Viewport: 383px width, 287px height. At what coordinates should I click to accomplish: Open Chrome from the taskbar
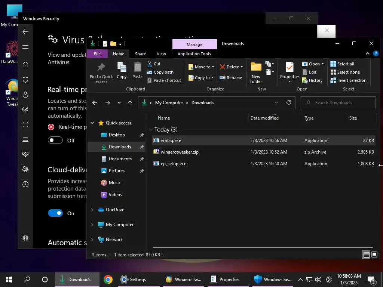coord(108,280)
